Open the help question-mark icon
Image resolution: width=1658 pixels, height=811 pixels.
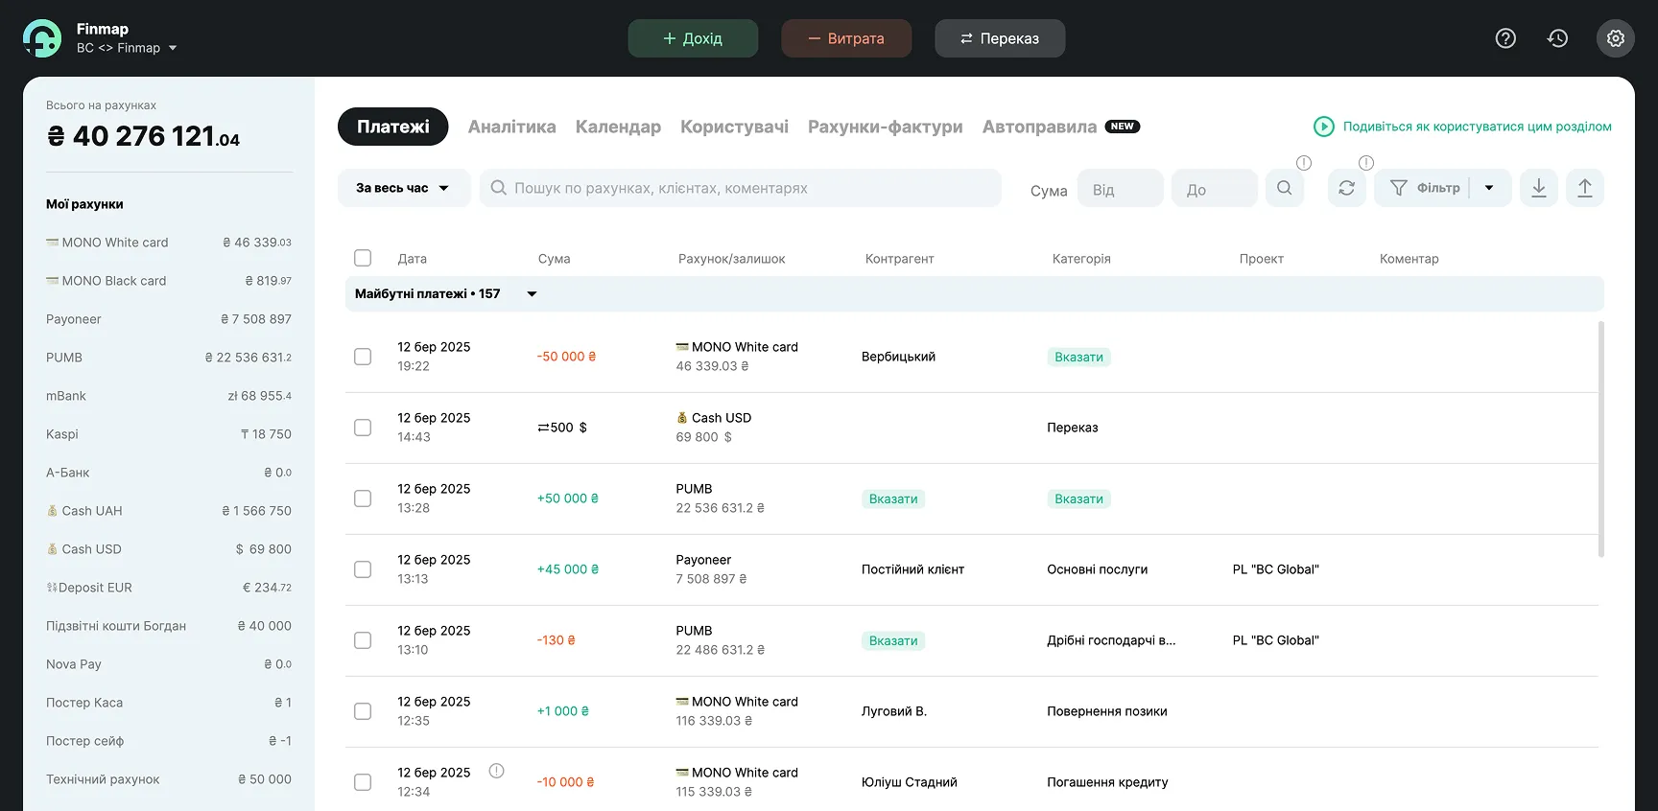pyautogui.click(x=1505, y=38)
